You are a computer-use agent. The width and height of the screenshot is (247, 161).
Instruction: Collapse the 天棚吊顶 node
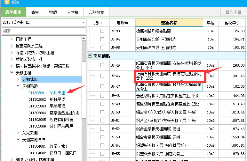click(x=18, y=86)
